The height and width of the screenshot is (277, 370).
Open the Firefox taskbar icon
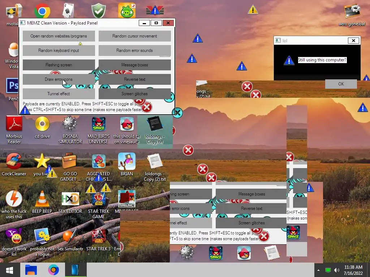coord(53,270)
